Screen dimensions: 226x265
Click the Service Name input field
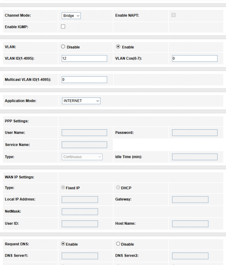click(84, 145)
